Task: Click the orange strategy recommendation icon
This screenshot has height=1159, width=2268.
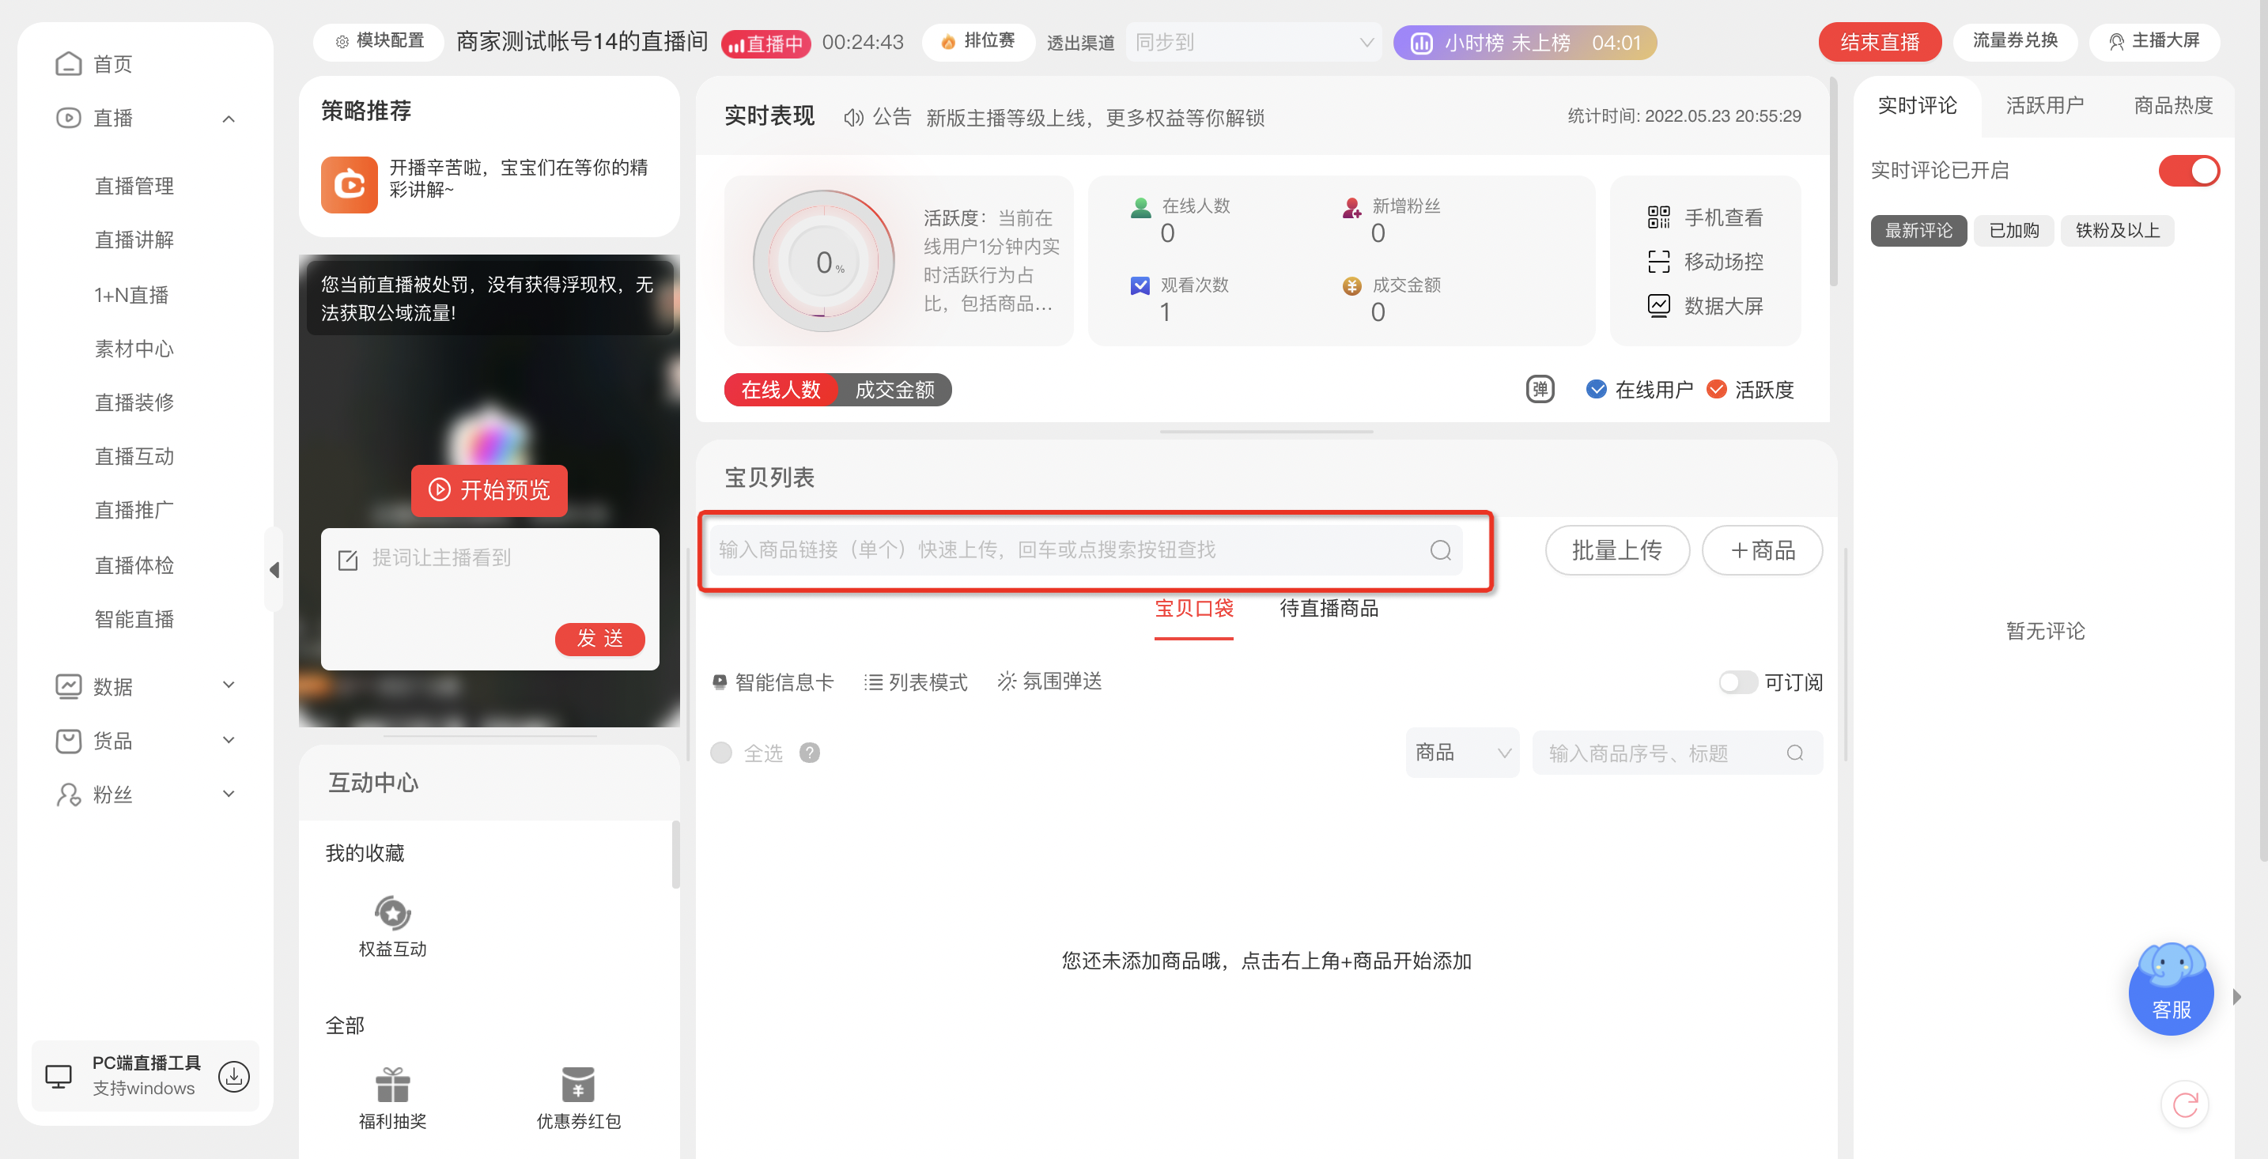Action: (x=349, y=184)
